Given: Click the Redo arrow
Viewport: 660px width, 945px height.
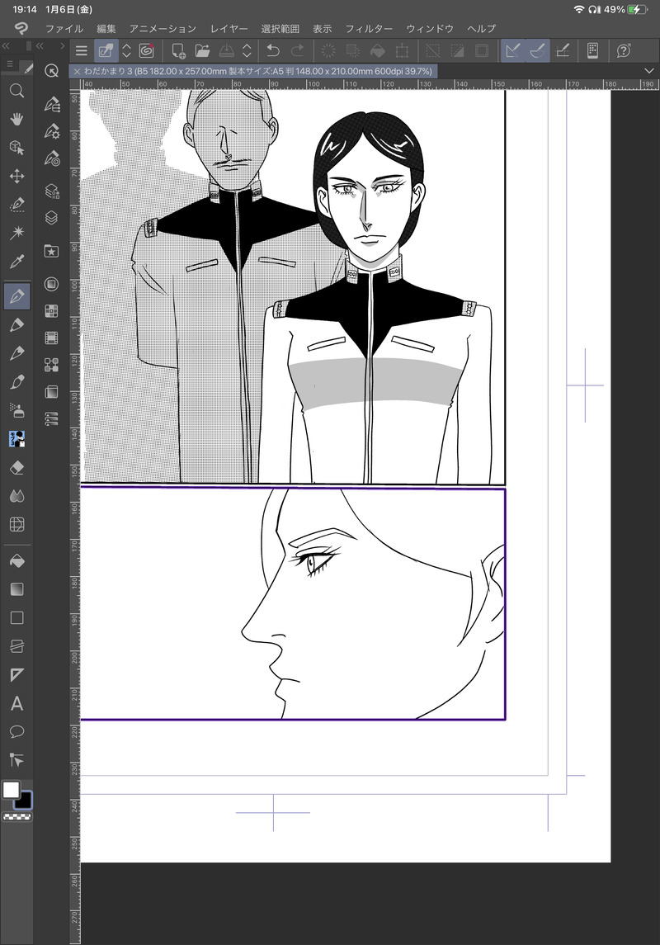Looking at the screenshot, I should [298, 50].
